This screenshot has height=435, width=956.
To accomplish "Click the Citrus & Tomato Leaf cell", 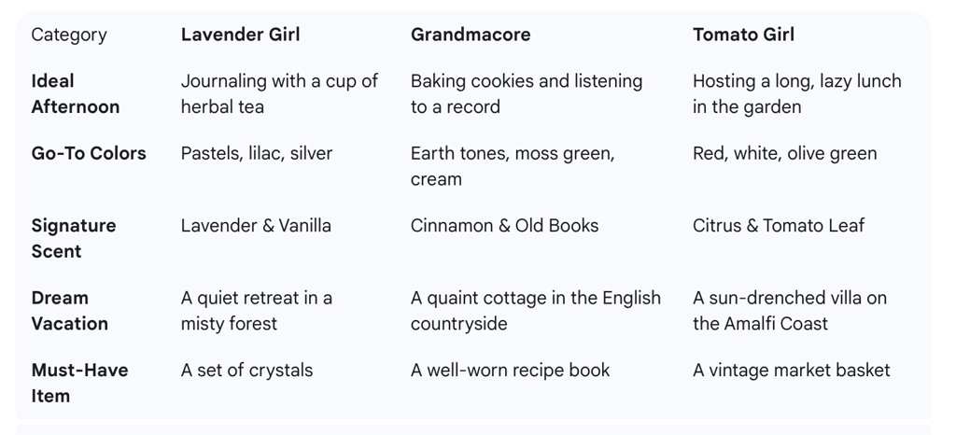I will tap(779, 226).
